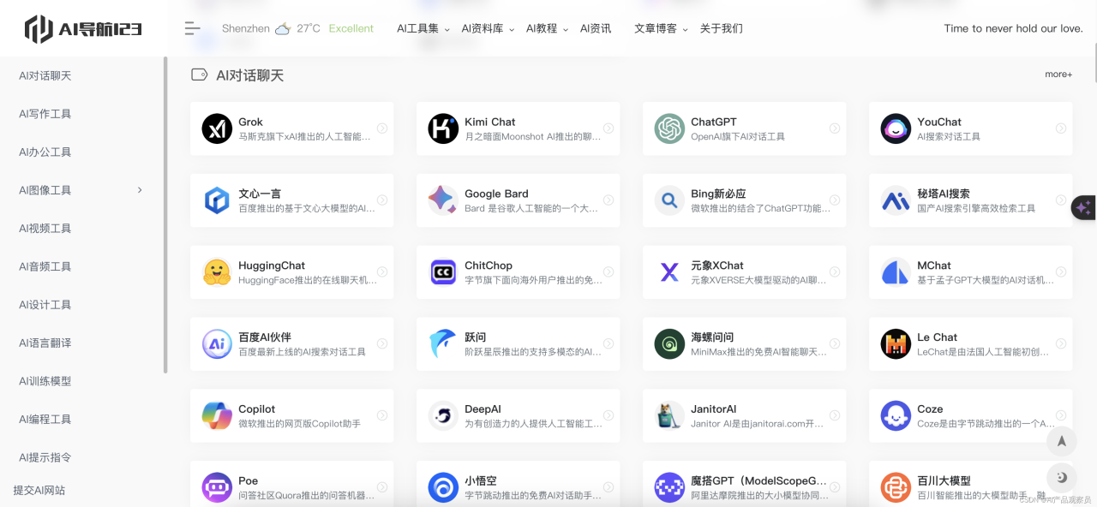Click the 百川大模型 logo icon

tap(896, 488)
